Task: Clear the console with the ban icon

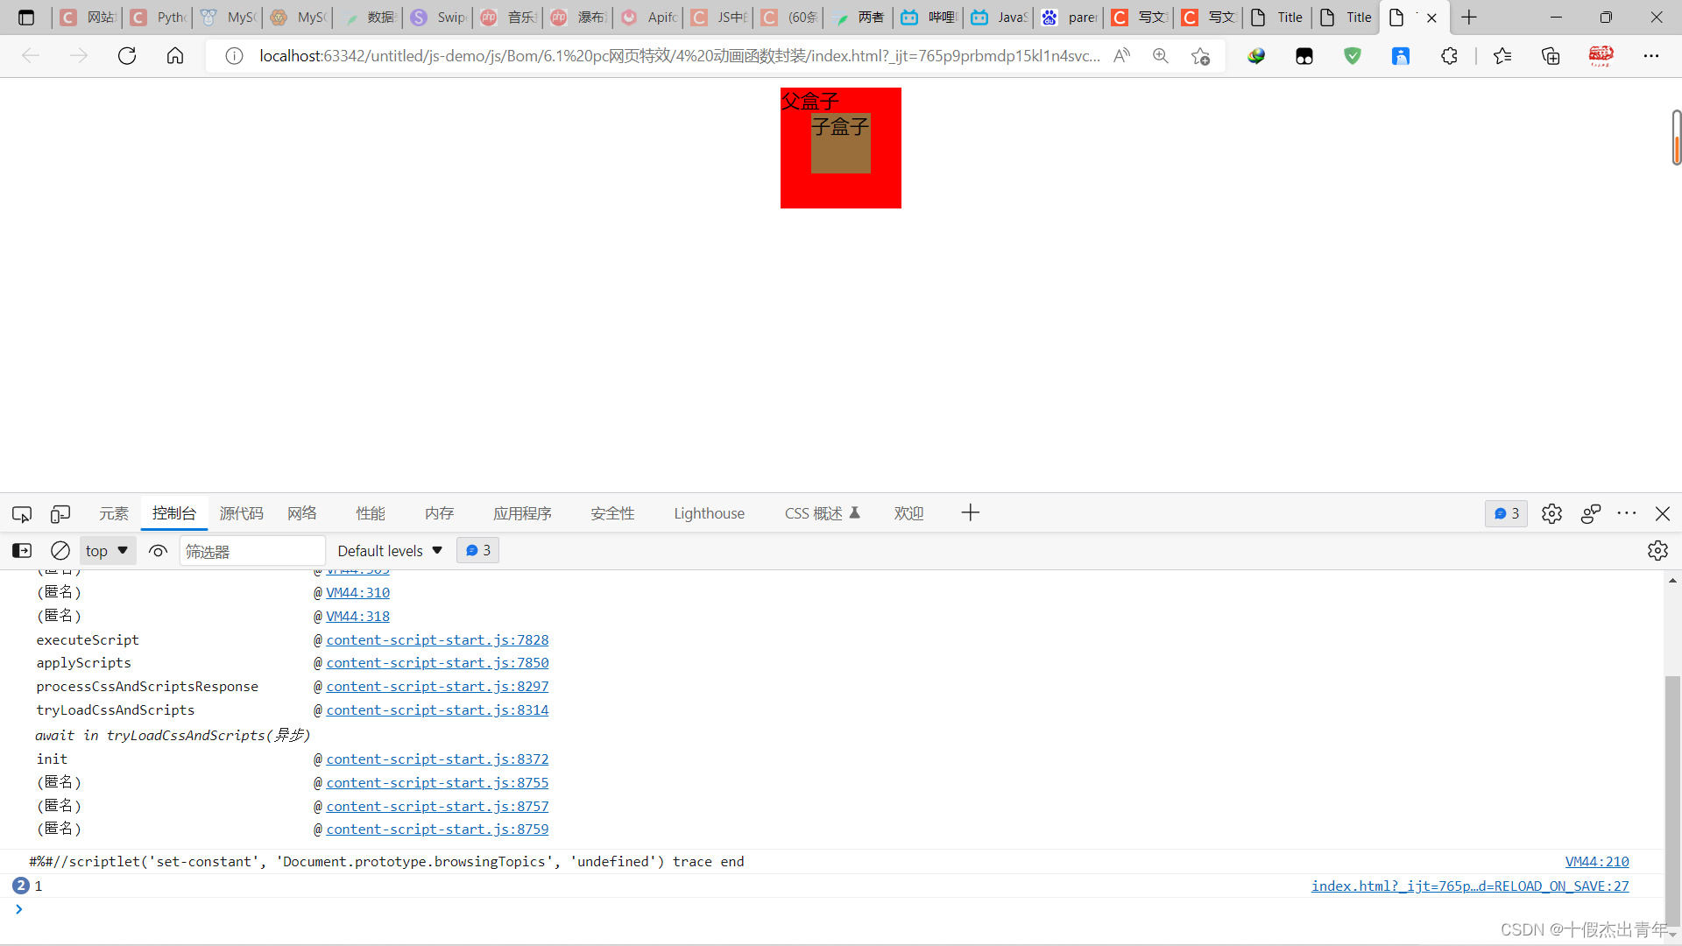Action: (60, 551)
